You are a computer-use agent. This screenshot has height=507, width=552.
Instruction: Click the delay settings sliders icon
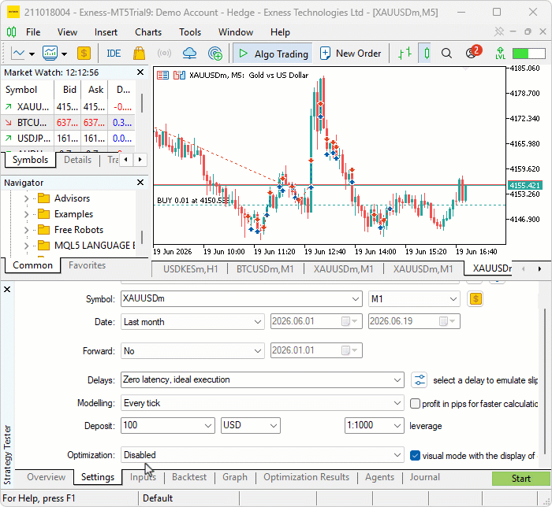click(420, 380)
